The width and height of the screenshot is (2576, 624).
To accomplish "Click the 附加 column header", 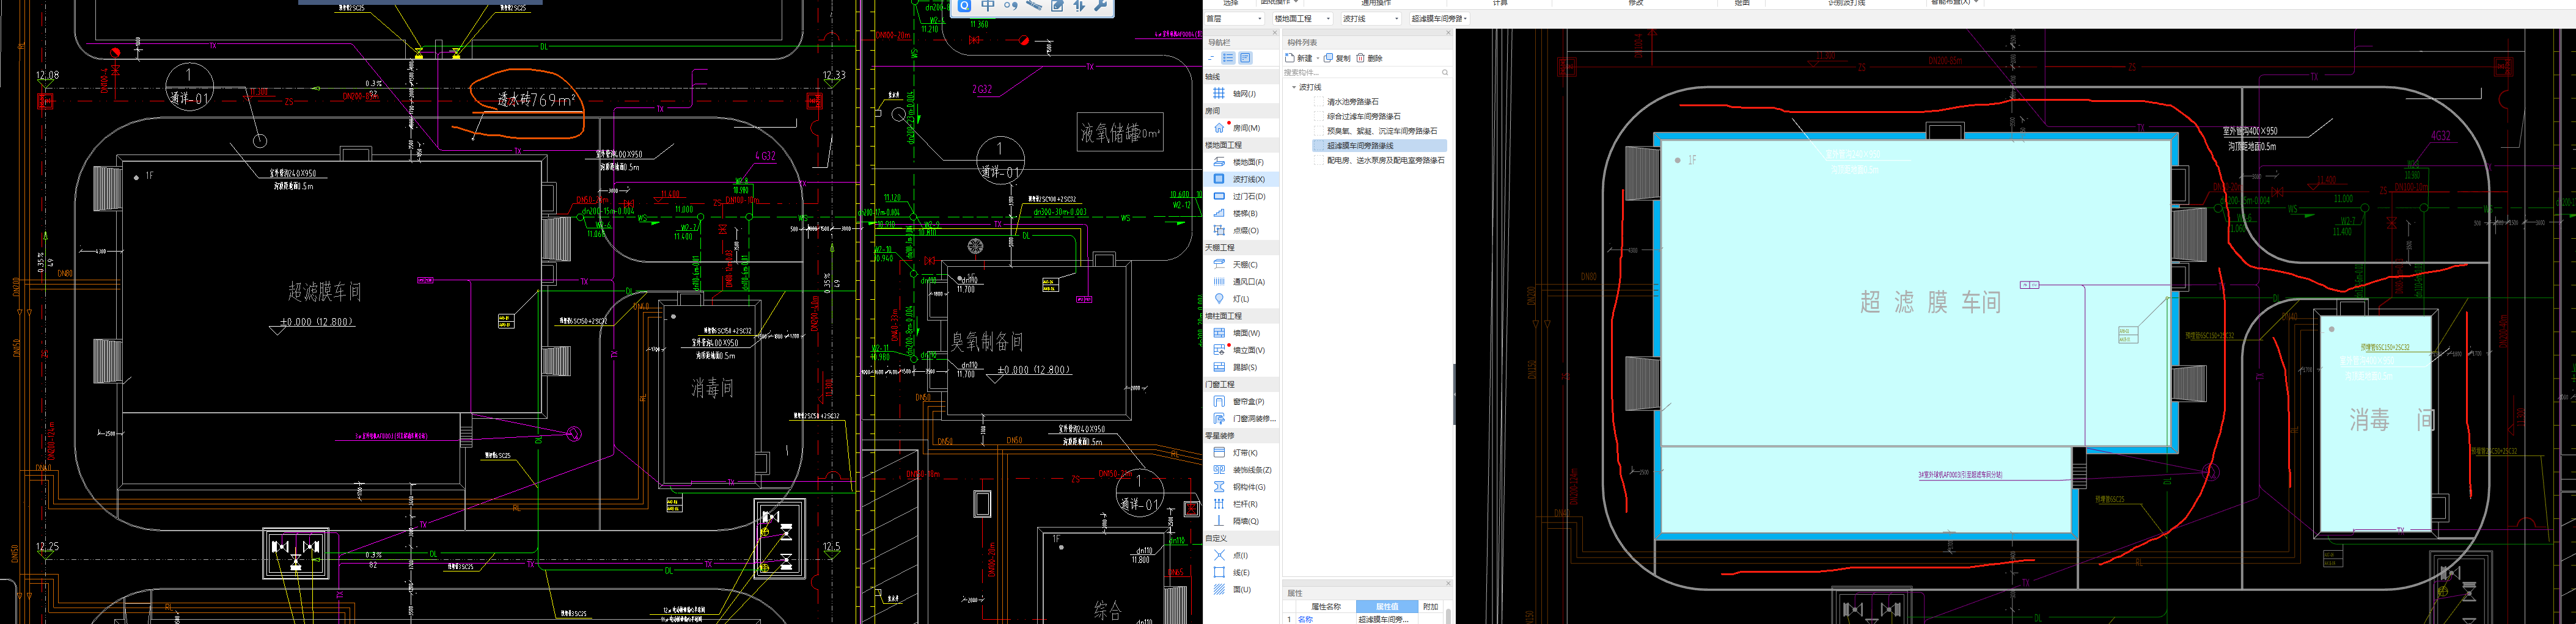I will click(1430, 607).
